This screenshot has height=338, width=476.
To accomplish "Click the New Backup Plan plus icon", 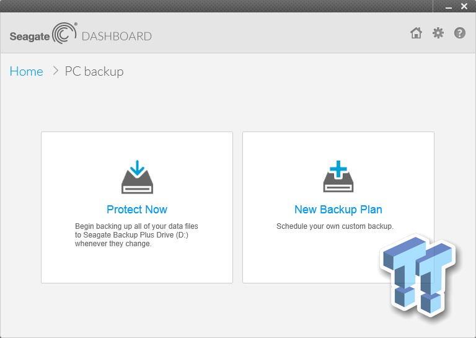I will [x=338, y=177].
